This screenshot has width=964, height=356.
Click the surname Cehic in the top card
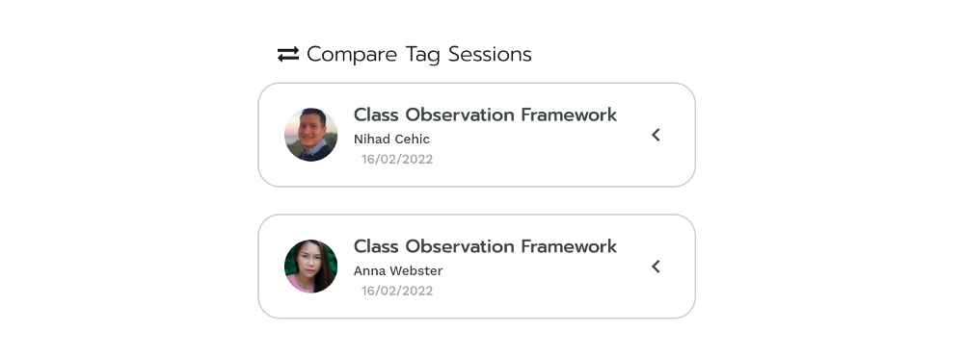[412, 140]
